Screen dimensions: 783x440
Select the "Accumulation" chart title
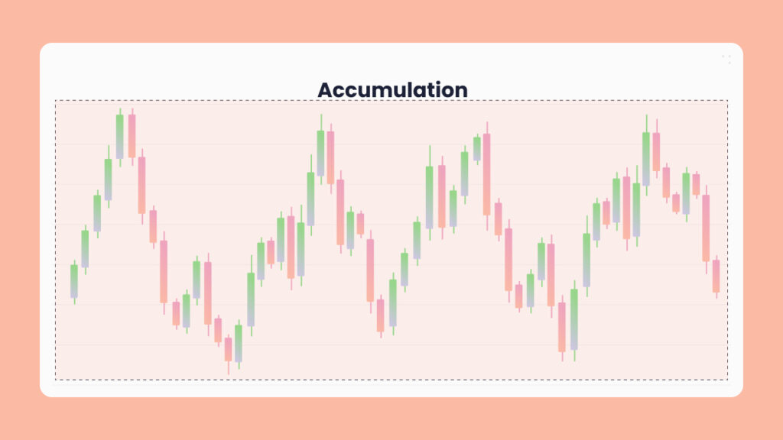coord(392,89)
